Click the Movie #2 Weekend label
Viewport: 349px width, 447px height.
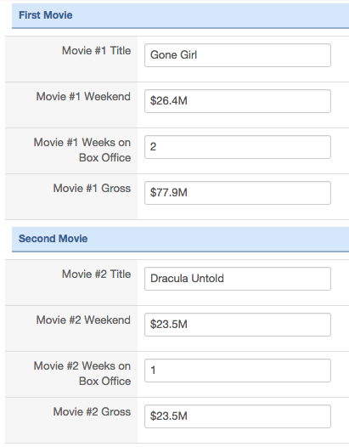(83, 320)
